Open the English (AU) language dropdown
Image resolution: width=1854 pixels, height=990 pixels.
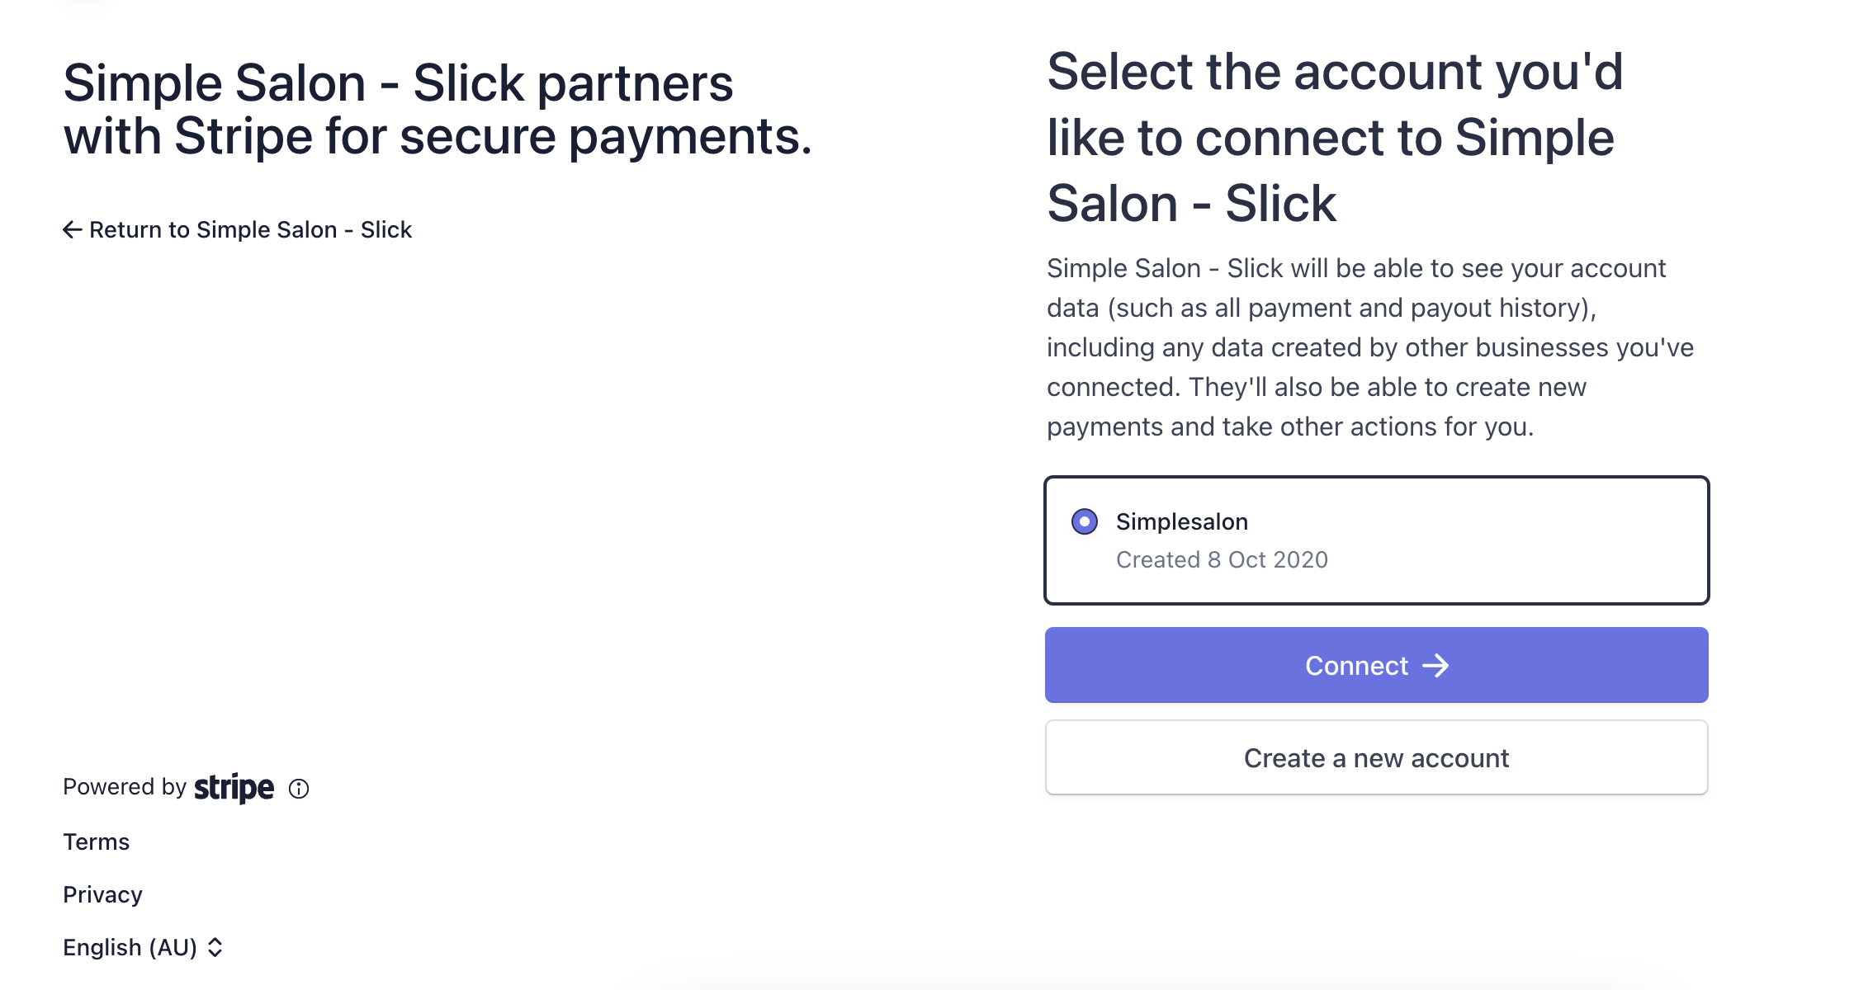[143, 947]
